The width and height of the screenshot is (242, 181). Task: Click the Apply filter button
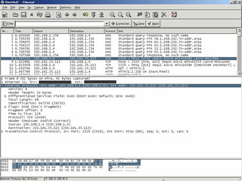[x=153, y=24]
